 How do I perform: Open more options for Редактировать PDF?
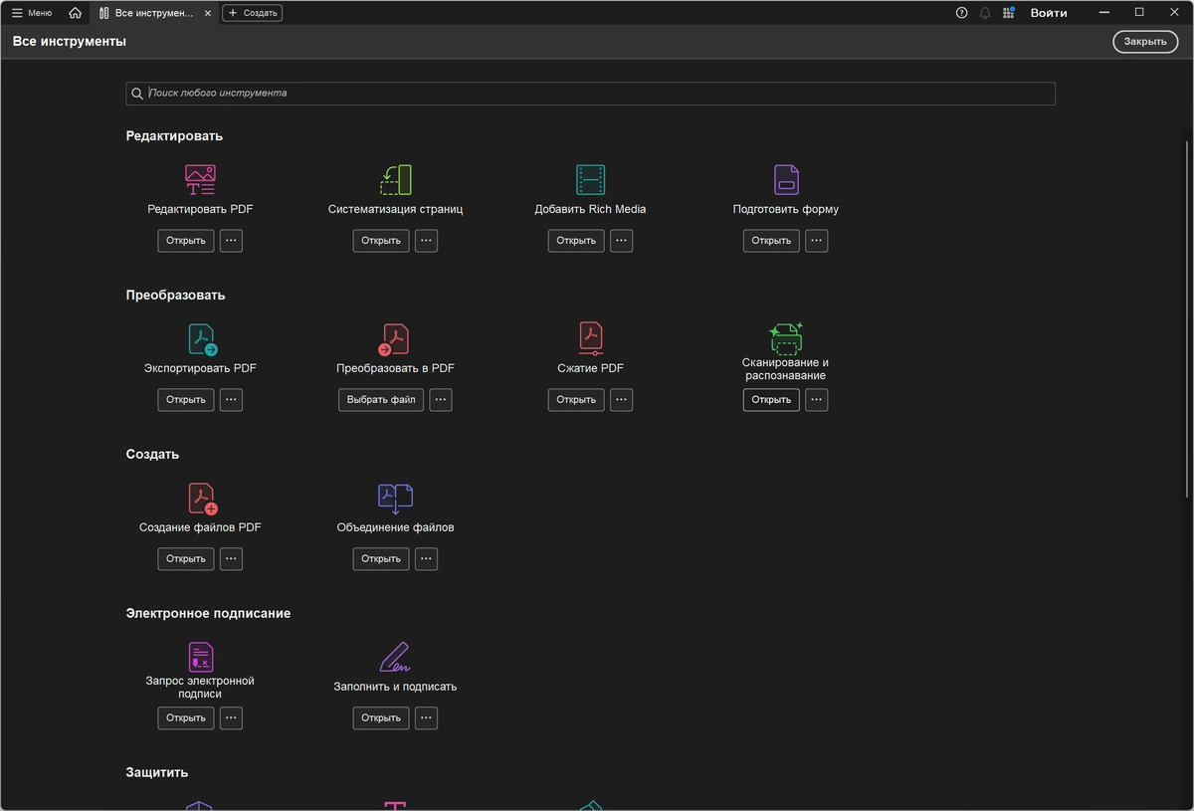point(231,241)
